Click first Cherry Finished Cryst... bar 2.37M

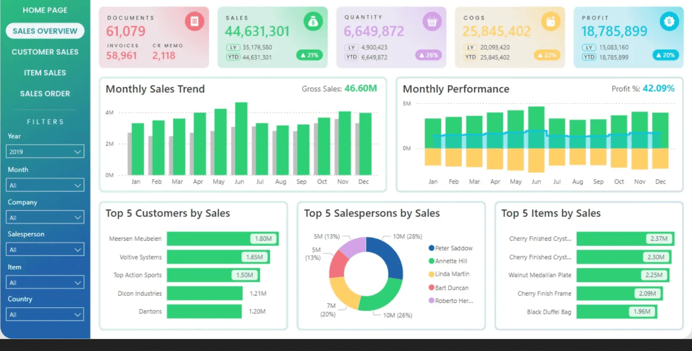click(625, 238)
